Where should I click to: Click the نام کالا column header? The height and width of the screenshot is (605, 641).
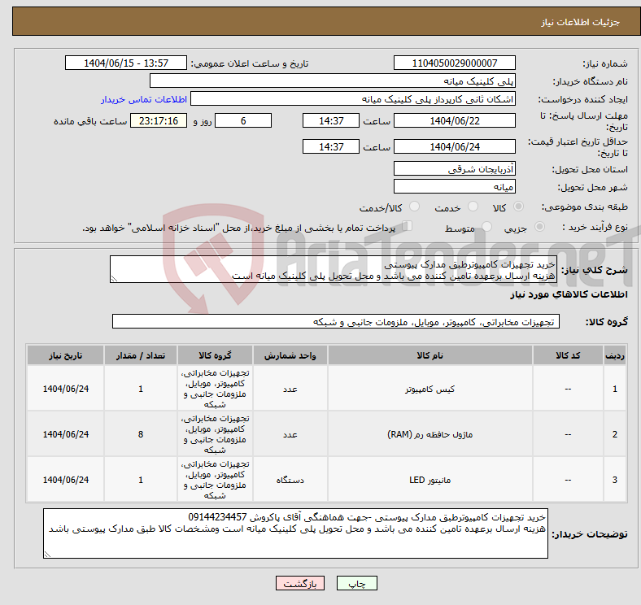[x=430, y=355]
